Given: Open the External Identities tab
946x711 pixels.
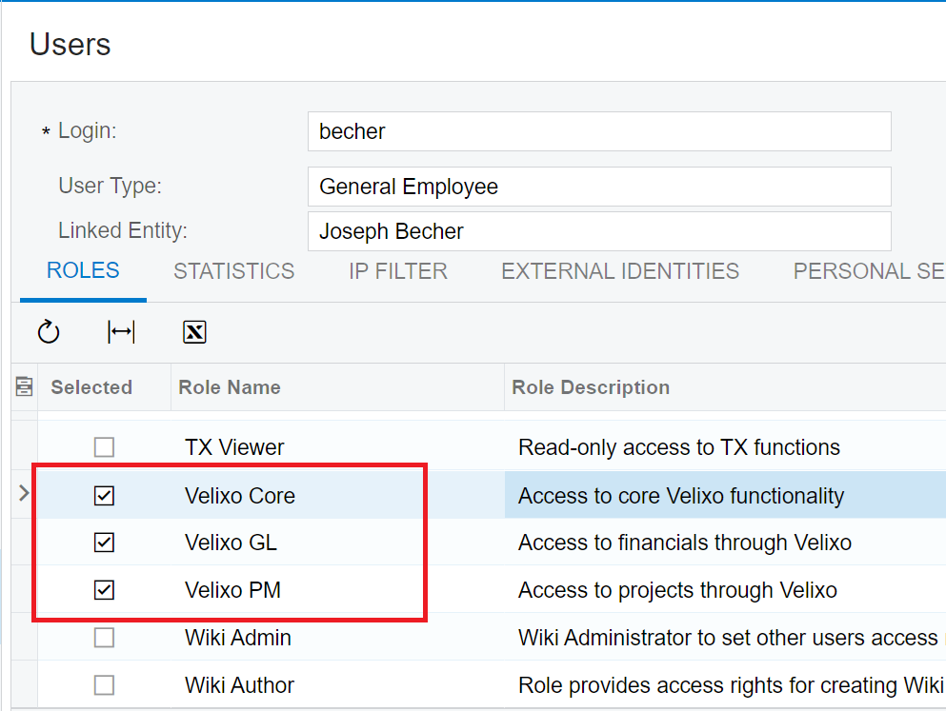Looking at the screenshot, I should [620, 271].
